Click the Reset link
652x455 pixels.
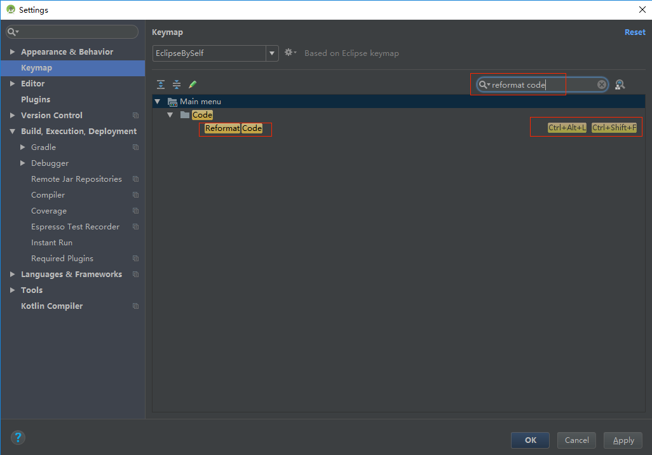pos(635,32)
